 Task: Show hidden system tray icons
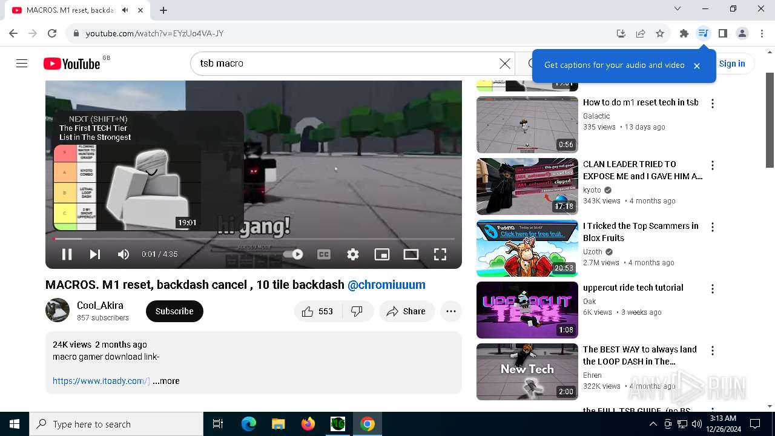pyautogui.click(x=653, y=424)
